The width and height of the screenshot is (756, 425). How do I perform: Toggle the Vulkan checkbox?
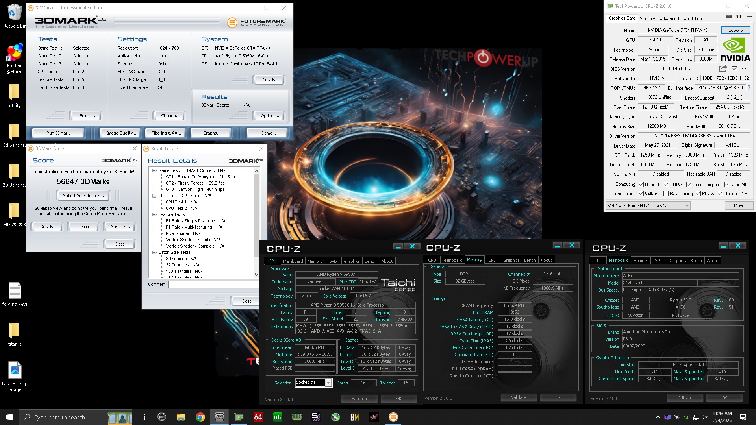point(641,194)
